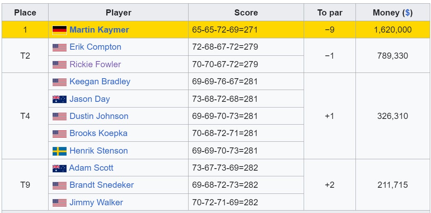Click the Score column header
The image size is (431, 213).
[246, 13]
